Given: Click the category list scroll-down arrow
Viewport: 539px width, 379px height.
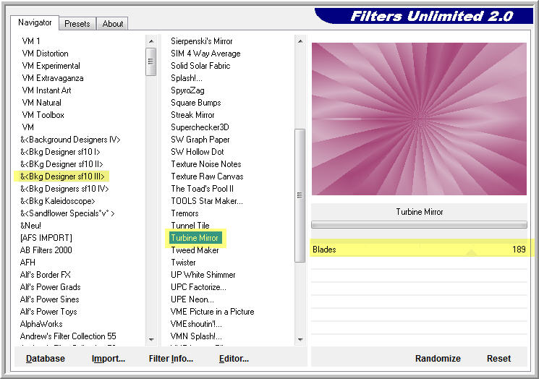Looking at the screenshot, I should 151,339.
